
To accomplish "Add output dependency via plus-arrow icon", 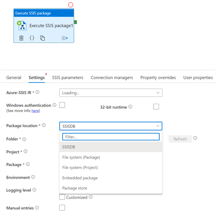I will coord(64,38).
